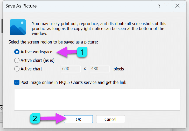This screenshot has width=189, height=131.
Task: Select the Active chart custom size radio
Action: (x=17, y=69)
